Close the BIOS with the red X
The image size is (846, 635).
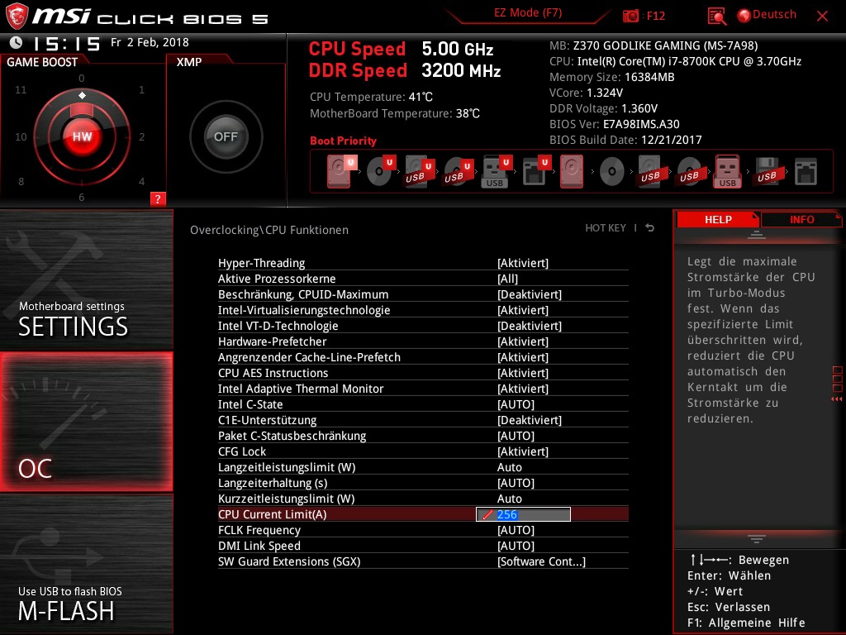point(822,17)
